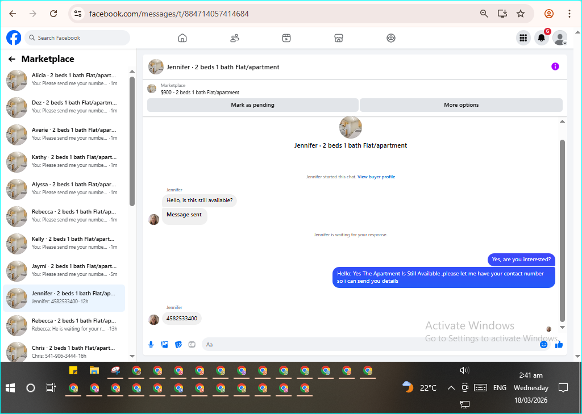Open Dez's conversation
The image size is (582, 414).
tap(64, 107)
